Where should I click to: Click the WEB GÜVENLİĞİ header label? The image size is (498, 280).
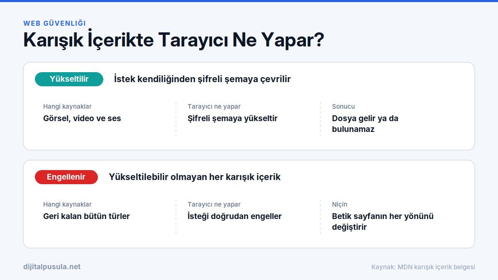pos(54,24)
